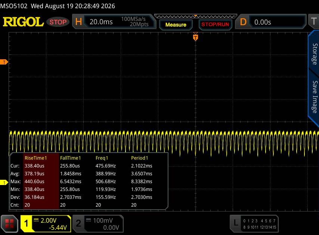Click the orange trigger position marker on grid top
This screenshot has height=235, width=319.
(x=195, y=37)
